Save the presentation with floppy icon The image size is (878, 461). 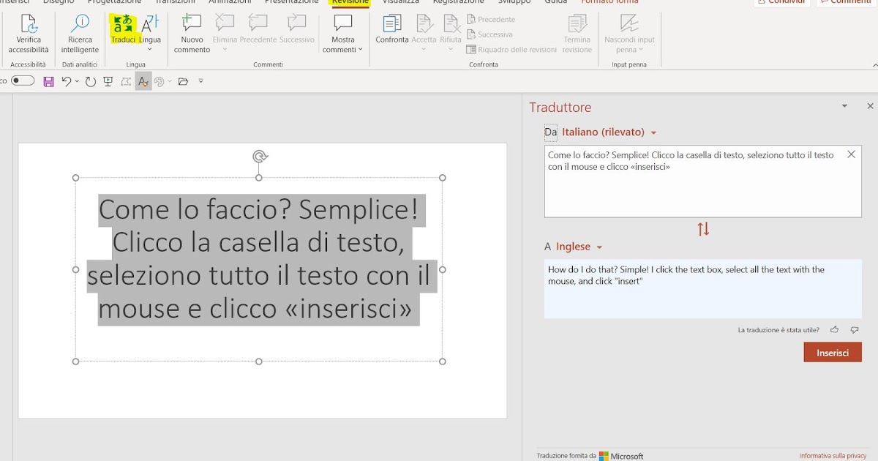(48, 81)
